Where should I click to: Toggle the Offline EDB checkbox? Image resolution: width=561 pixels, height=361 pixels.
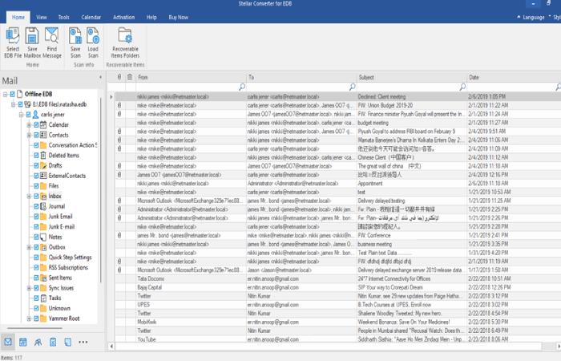pyautogui.click(x=13, y=94)
